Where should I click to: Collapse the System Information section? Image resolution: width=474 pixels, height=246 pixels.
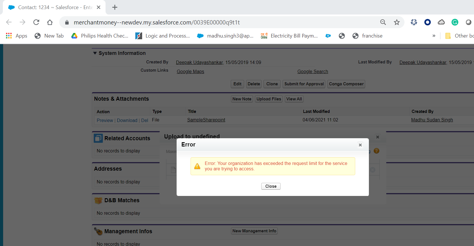(95, 53)
